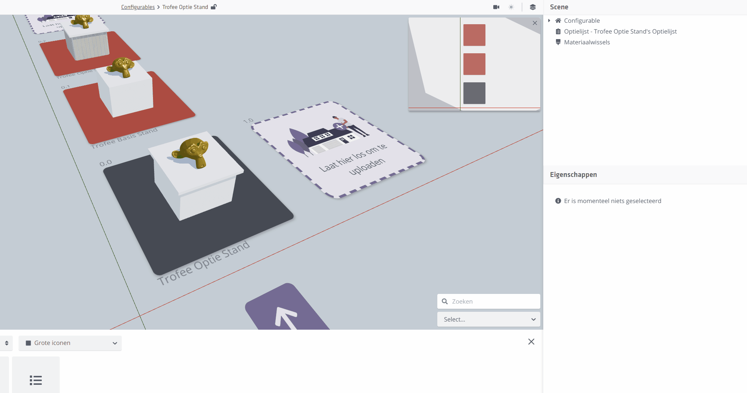
Task: Close the bottom panel with X
Action: 531,342
